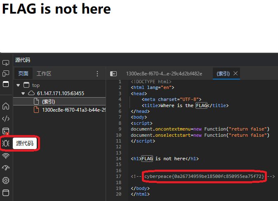This screenshot has height=201, width=278.
Task: Click the closing </html> tag line
Action: click(x=140, y=194)
